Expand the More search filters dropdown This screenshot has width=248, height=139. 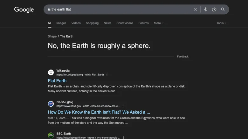pos(159,23)
